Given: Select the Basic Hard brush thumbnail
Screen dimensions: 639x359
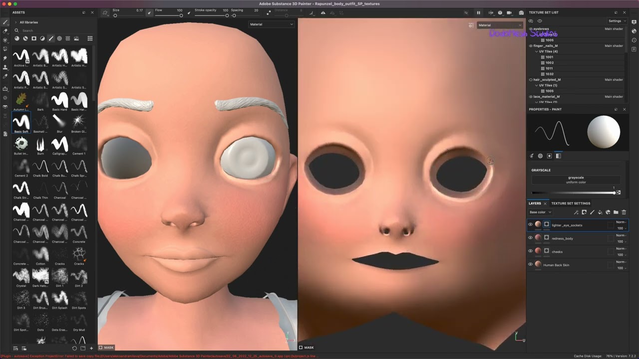Looking at the screenshot, I should pyautogui.click(x=59, y=101).
